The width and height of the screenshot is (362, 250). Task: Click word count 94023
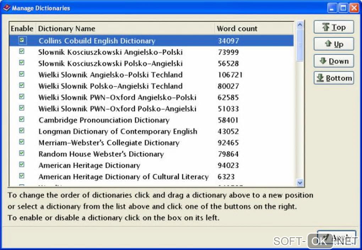pyautogui.click(x=228, y=165)
